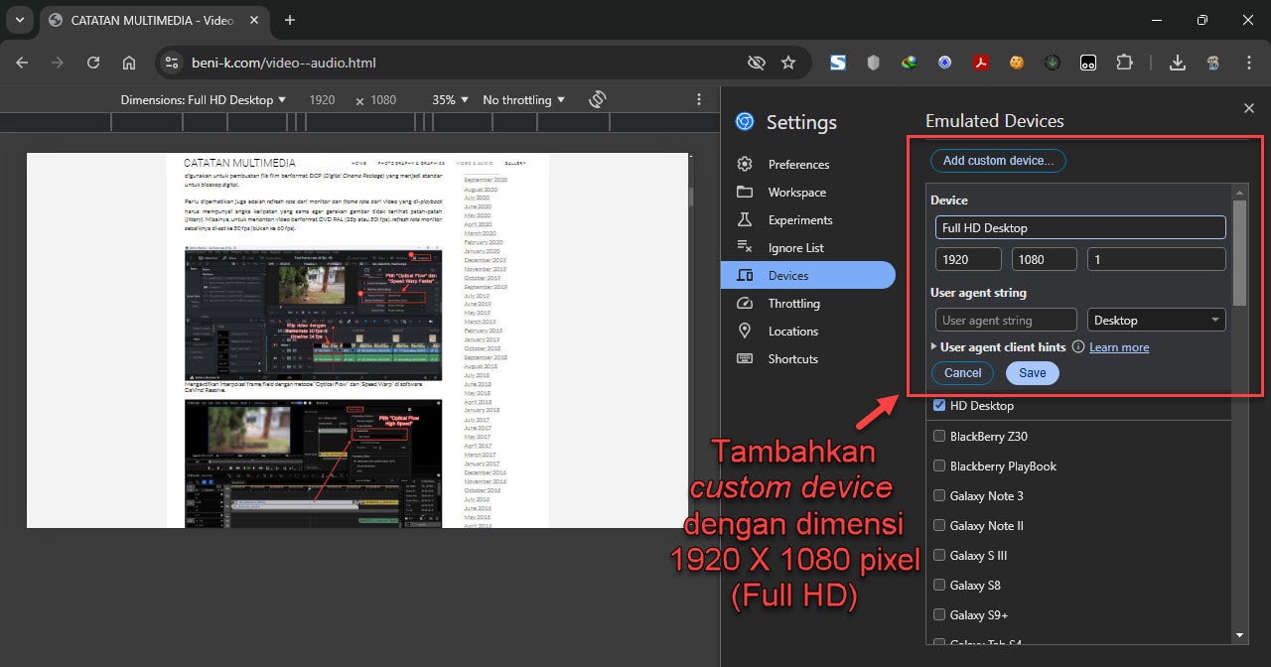Open the Chrome profile avatar
The height and width of the screenshot is (667, 1271).
tap(1213, 63)
